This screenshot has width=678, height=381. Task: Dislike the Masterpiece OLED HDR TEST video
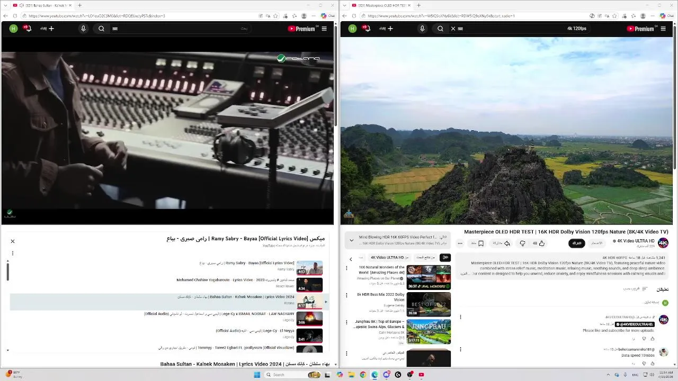(522, 243)
